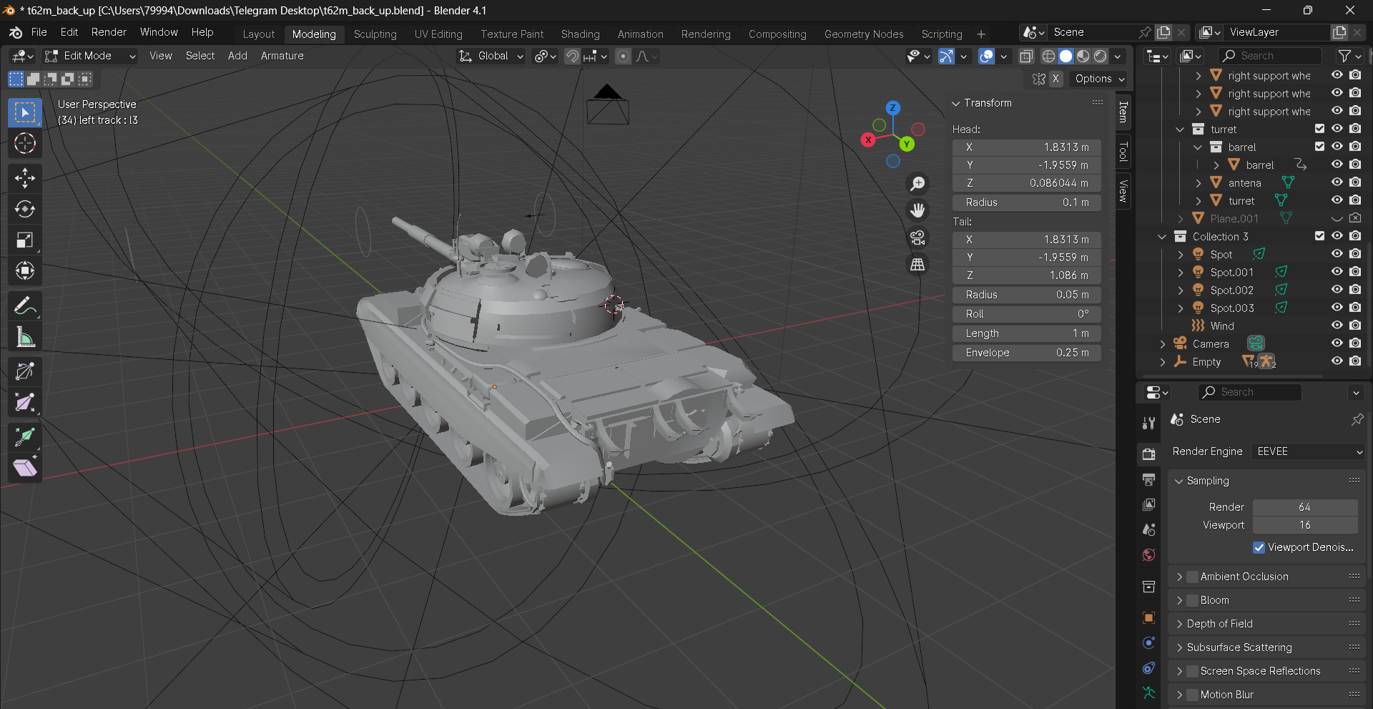Viewport: 1373px width, 709px height.
Task: Click the Options button in viewport header
Action: pyautogui.click(x=1099, y=79)
